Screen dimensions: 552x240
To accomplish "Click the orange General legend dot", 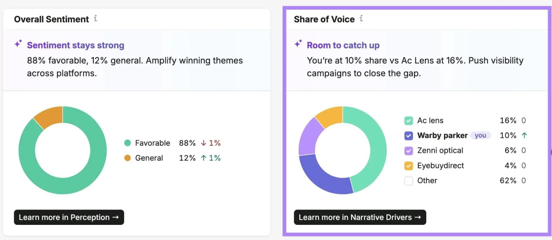I will tap(127, 158).
